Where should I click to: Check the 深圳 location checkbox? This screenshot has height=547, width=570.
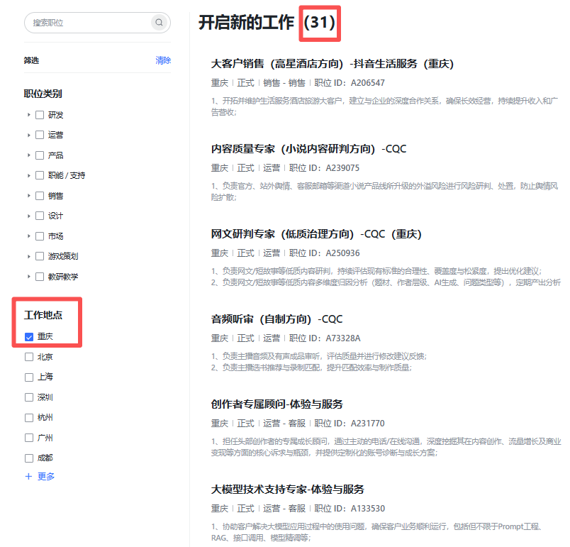29,397
